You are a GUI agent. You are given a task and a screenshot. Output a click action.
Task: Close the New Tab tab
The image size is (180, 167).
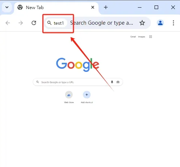93,7
